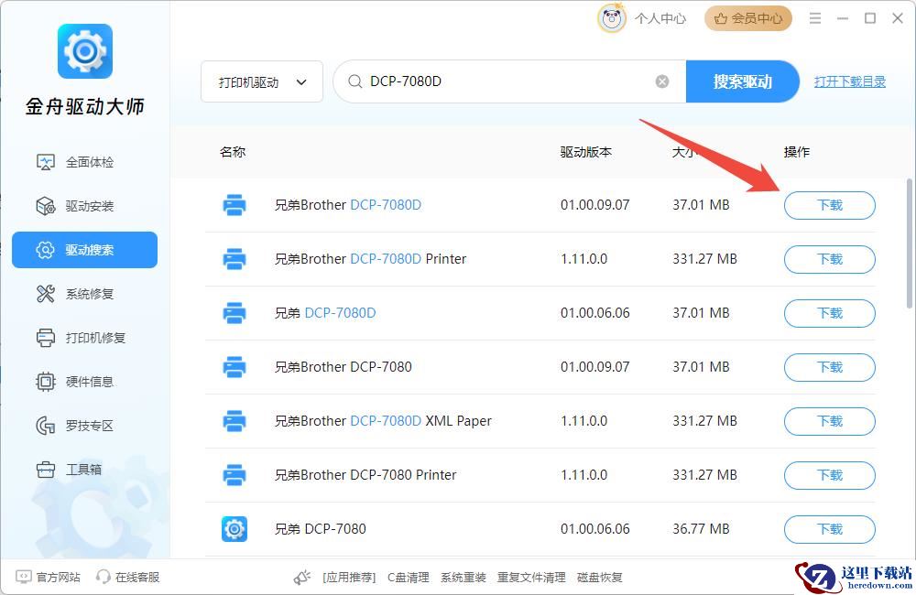Click the 金舟驱动大师 app logo icon
The width and height of the screenshot is (916, 595).
[84, 50]
